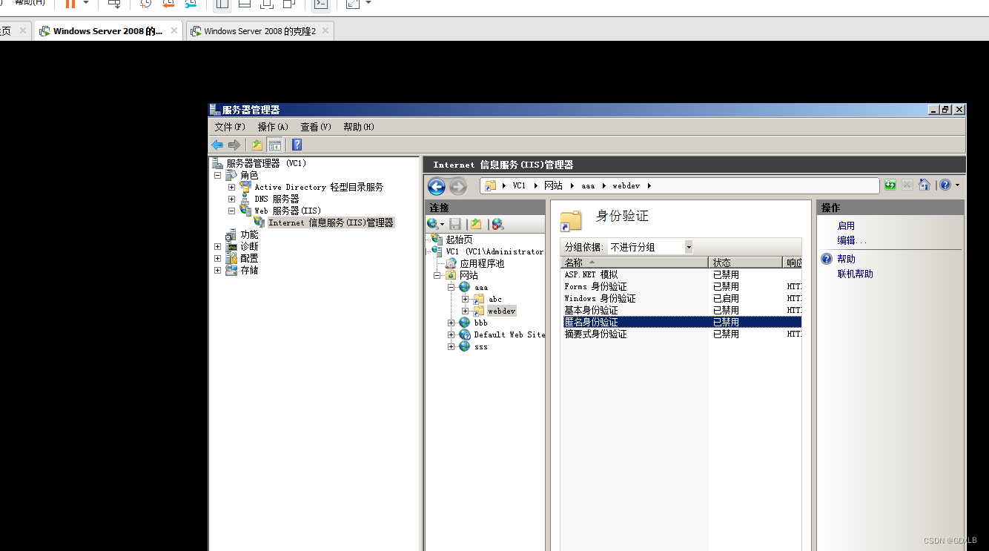Click the stop (X) icon beside refresh in IIS
The image size is (989, 551).
point(907,185)
